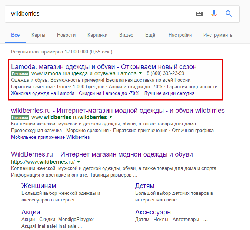Screen dimensions: 250x230
Task: Open the Lamoda ad headline link
Action: (104, 67)
